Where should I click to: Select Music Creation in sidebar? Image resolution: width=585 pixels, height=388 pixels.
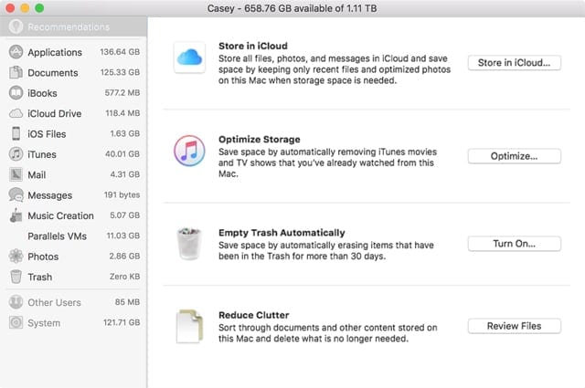60,216
